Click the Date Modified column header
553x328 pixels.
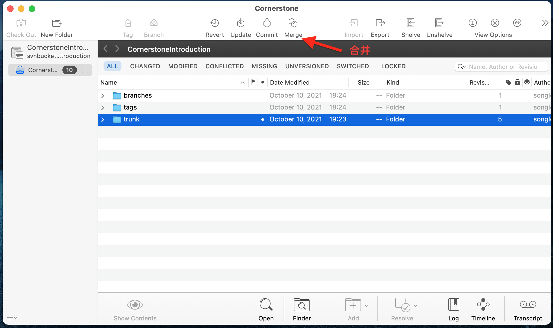tap(308, 82)
